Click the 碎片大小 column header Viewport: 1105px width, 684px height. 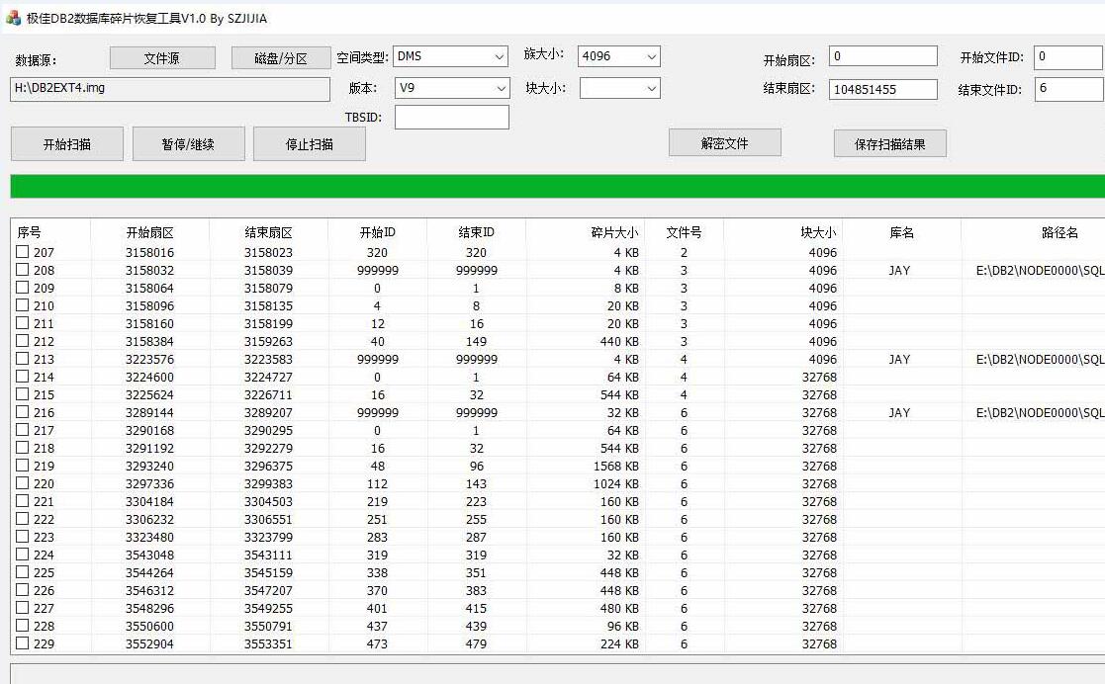613,233
